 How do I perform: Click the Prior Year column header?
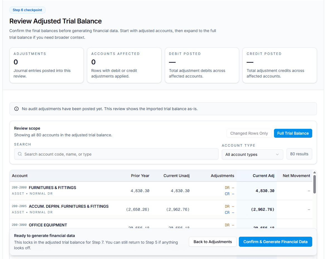tap(140, 176)
